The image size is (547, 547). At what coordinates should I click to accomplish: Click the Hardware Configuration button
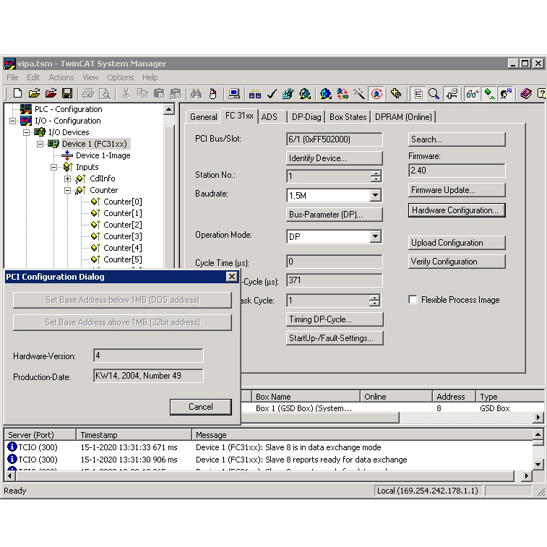pos(455,210)
